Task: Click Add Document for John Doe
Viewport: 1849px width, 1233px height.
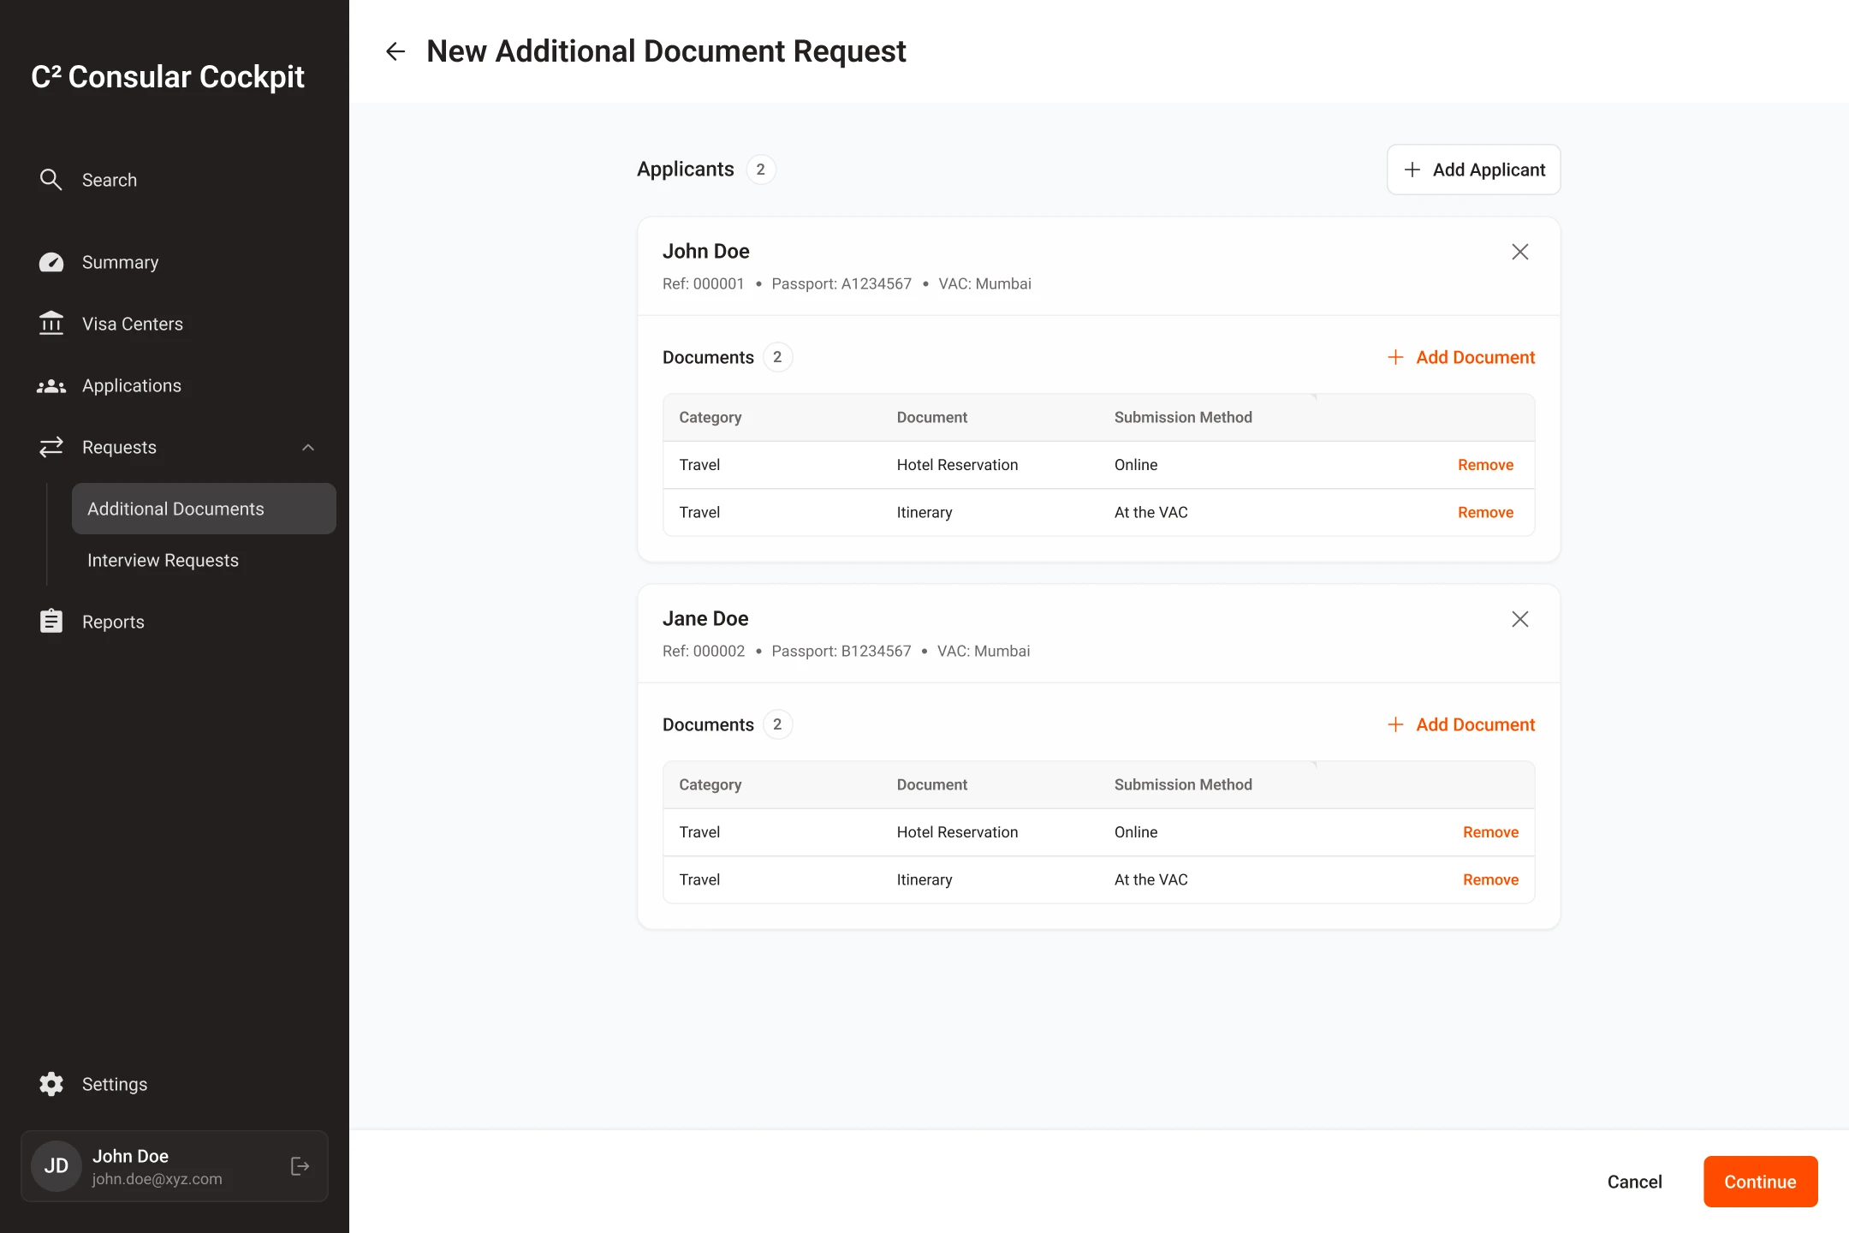Action: tap(1460, 357)
